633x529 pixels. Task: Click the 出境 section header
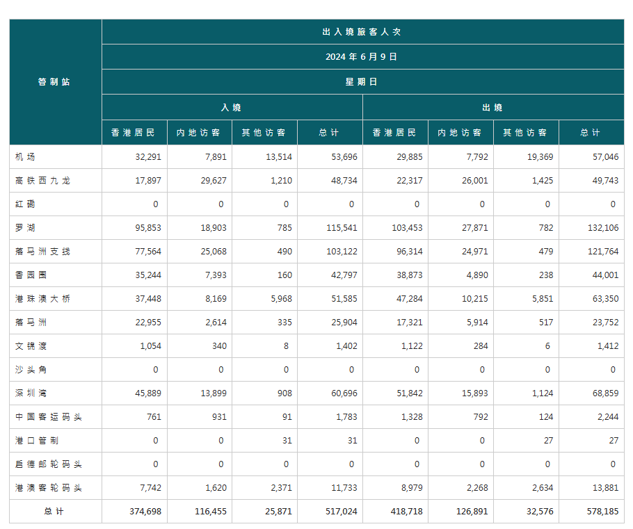(493, 107)
